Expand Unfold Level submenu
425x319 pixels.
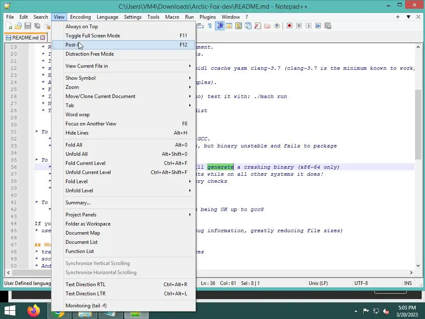point(124,191)
